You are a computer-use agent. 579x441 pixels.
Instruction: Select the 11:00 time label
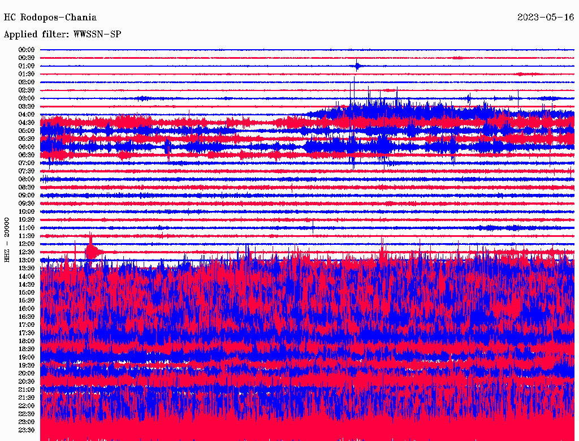point(27,228)
